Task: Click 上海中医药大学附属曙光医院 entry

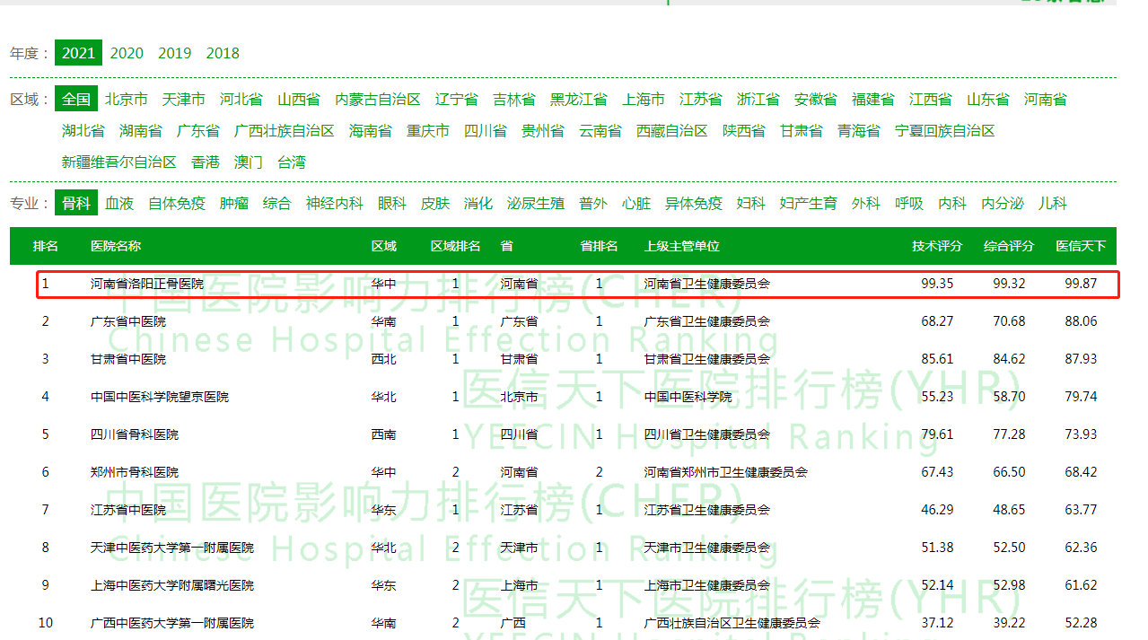Action: 172,585
